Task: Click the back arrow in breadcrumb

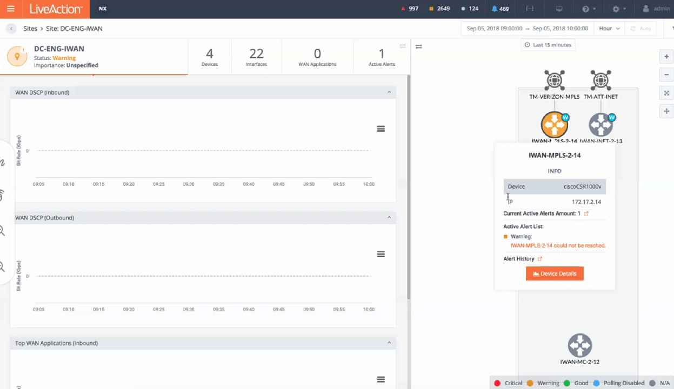Action: pos(11,29)
